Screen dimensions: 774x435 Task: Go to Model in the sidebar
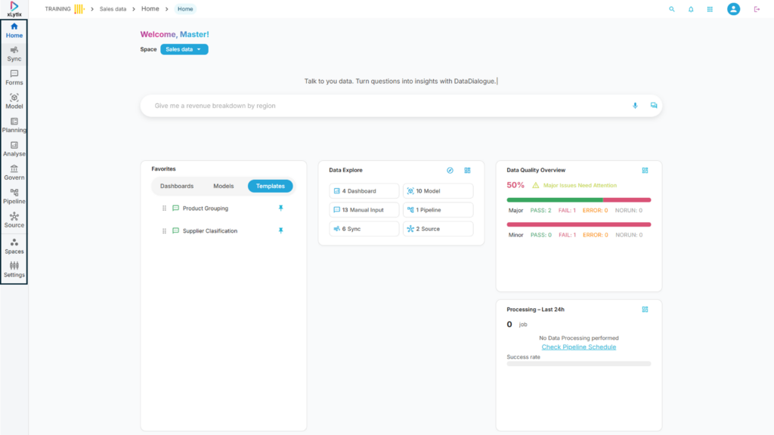click(14, 101)
